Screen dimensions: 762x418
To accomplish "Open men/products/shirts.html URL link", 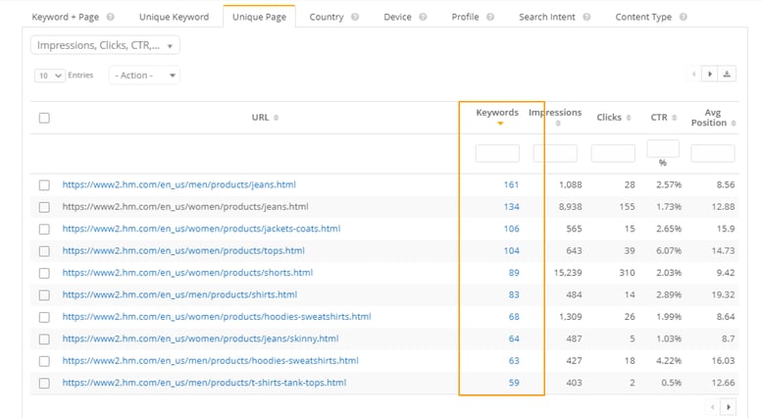I will [179, 294].
